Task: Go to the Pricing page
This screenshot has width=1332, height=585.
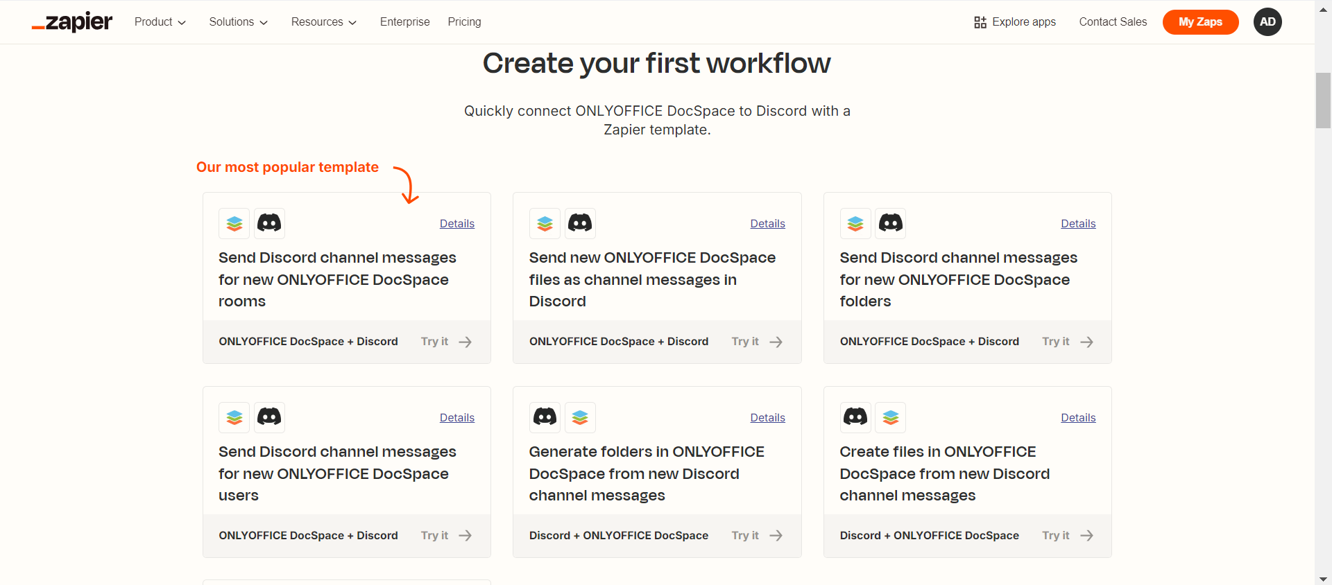Action: click(x=465, y=22)
